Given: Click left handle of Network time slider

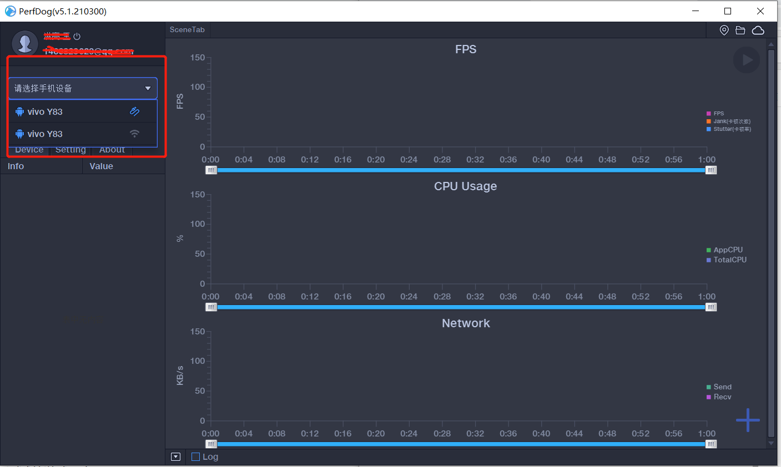Looking at the screenshot, I should tap(211, 444).
